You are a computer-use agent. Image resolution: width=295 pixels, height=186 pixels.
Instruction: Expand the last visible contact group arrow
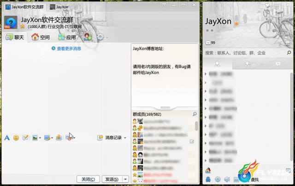click(206, 160)
